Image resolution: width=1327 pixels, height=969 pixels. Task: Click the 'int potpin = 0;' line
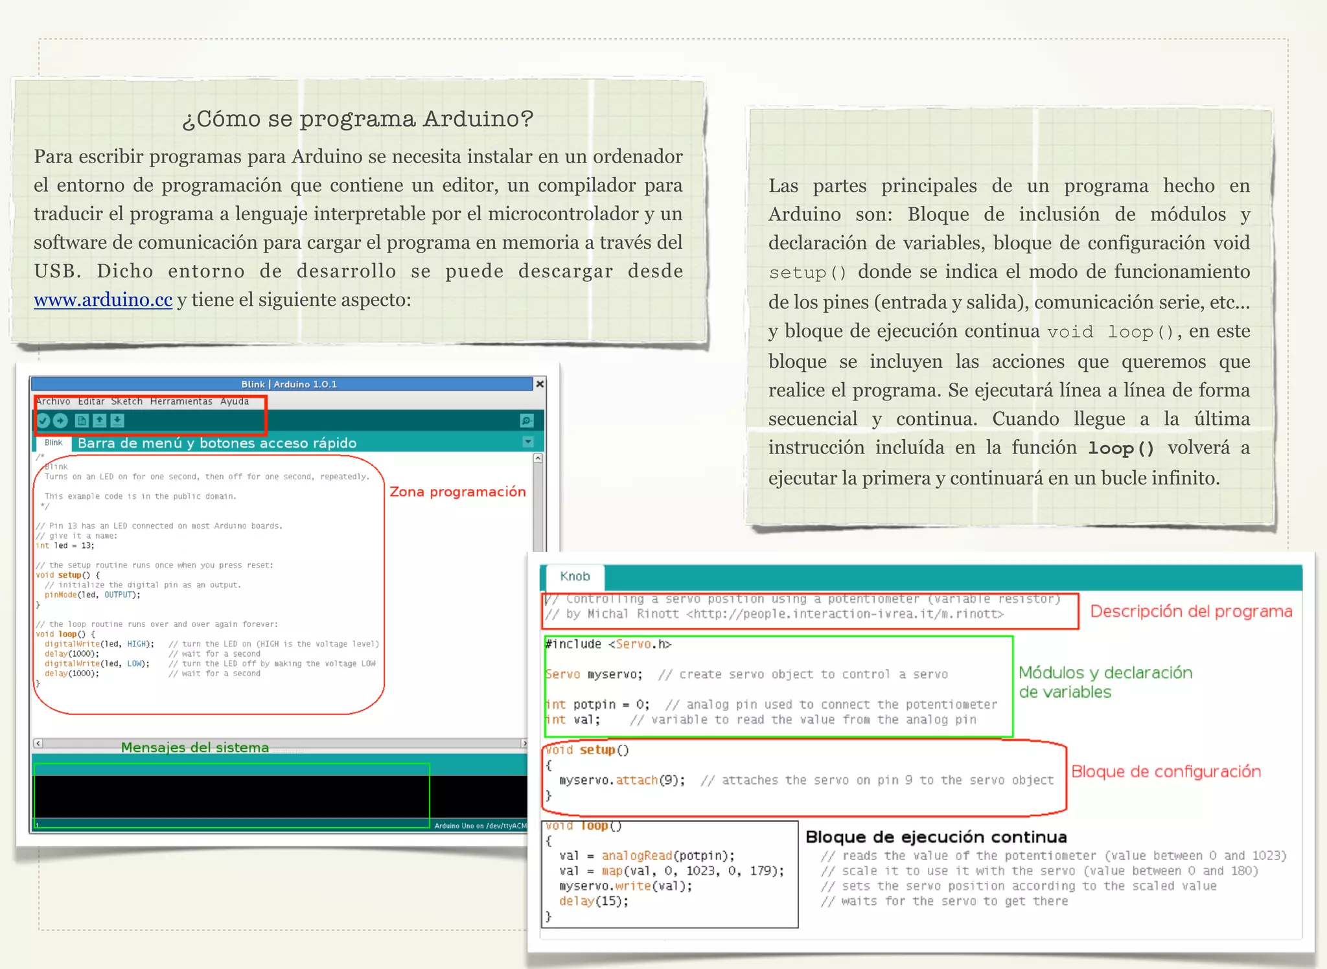(597, 705)
